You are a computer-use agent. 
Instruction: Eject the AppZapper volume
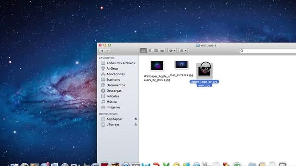click(x=136, y=119)
